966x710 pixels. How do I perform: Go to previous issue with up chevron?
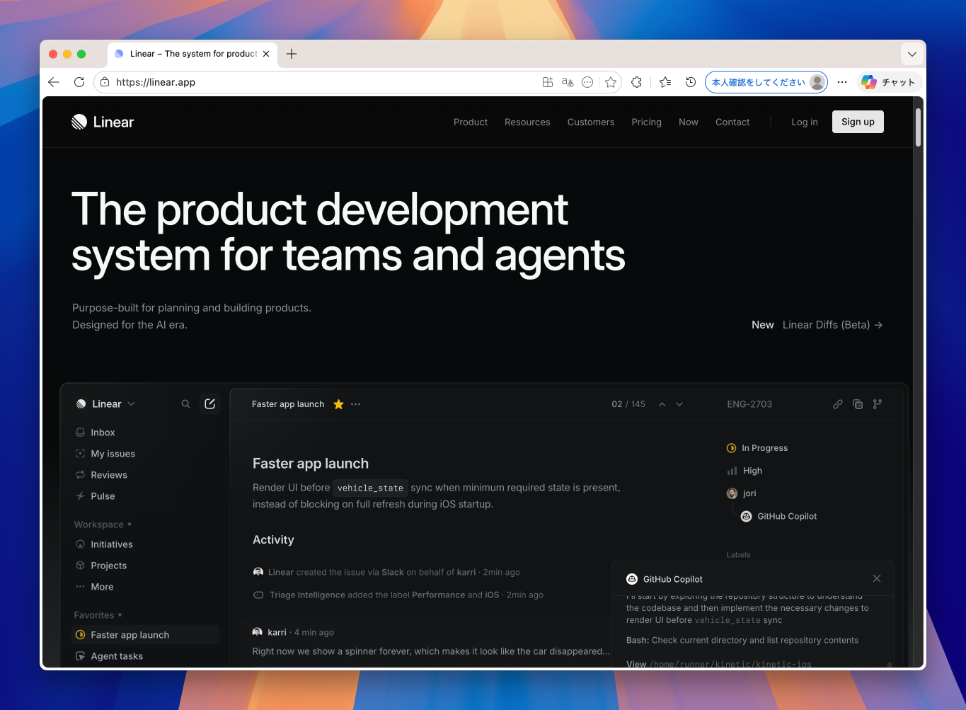pos(662,404)
